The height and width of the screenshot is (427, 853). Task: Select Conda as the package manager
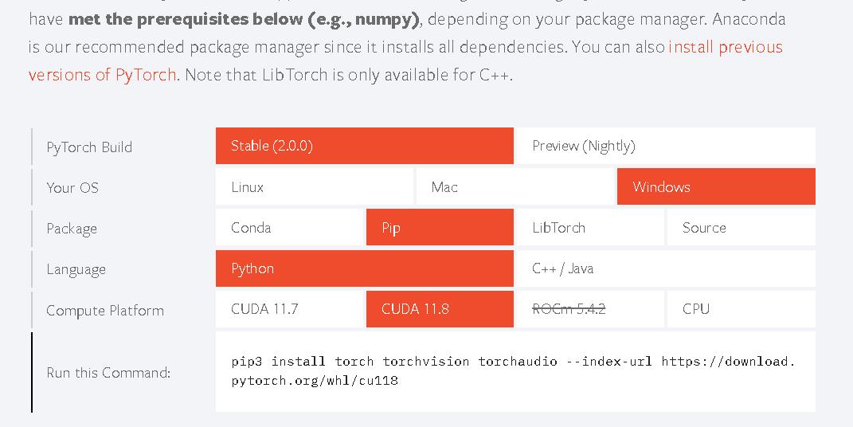pos(289,227)
